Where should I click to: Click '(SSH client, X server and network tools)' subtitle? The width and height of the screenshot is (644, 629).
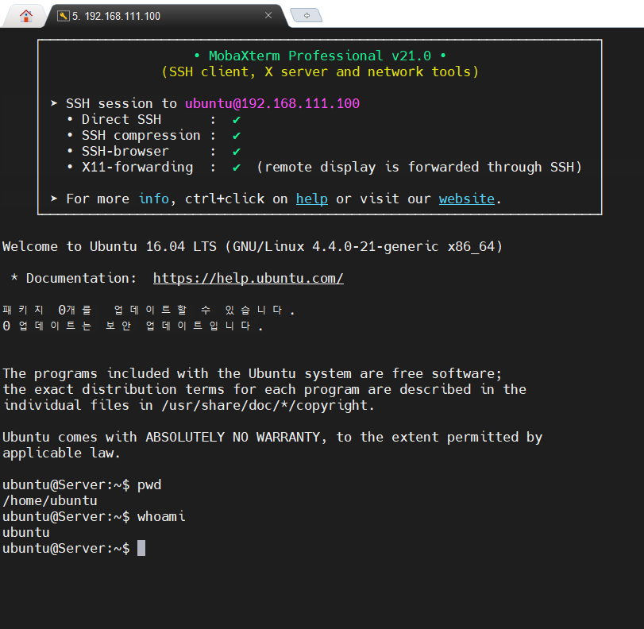(320, 72)
